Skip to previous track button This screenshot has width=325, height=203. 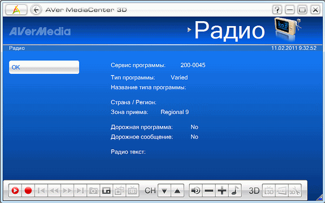[x=41, y=191]
